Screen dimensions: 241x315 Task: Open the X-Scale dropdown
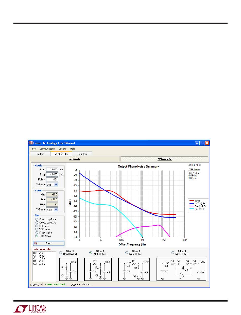click(56, 185)
